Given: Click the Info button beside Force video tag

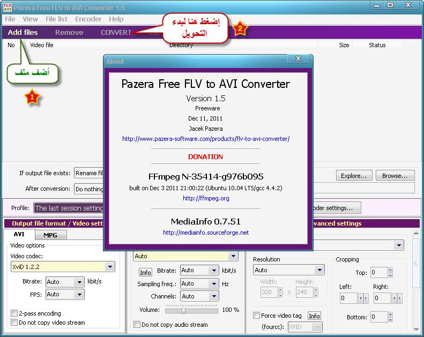Looking at the screenshot, I should 314,316.
